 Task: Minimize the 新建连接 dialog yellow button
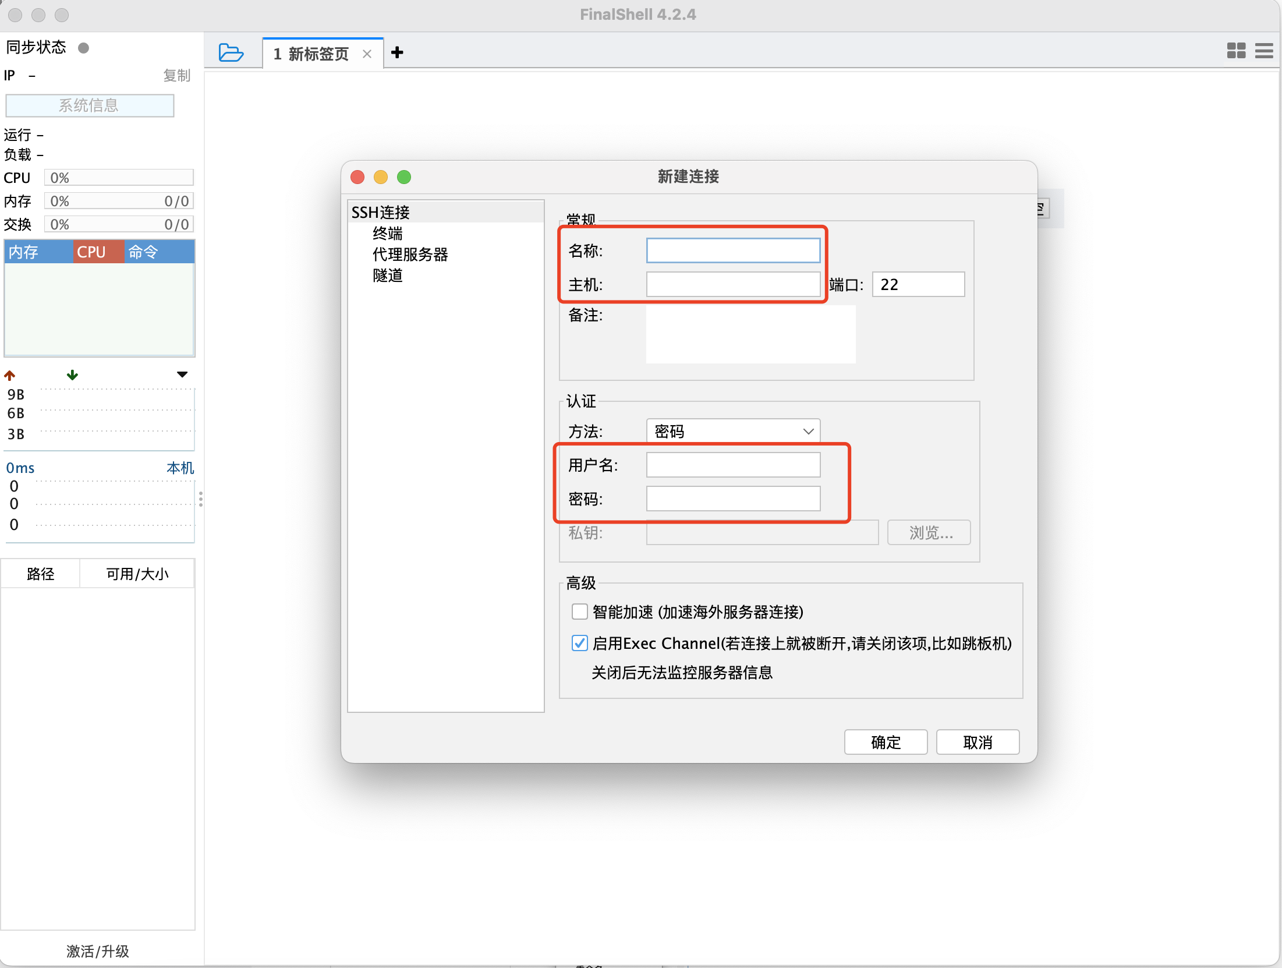[x=381, y=176]
